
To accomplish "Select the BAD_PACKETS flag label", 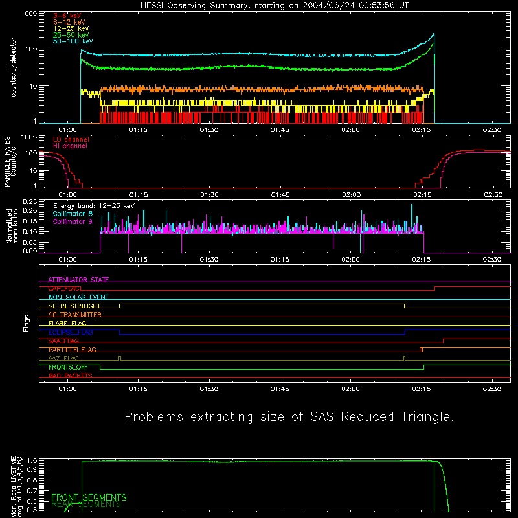I will pyautogui.click(x=71, y=376).
